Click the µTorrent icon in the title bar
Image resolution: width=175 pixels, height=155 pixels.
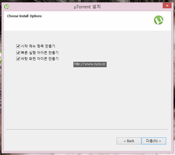pyautogui.click(x=7, y=7)
